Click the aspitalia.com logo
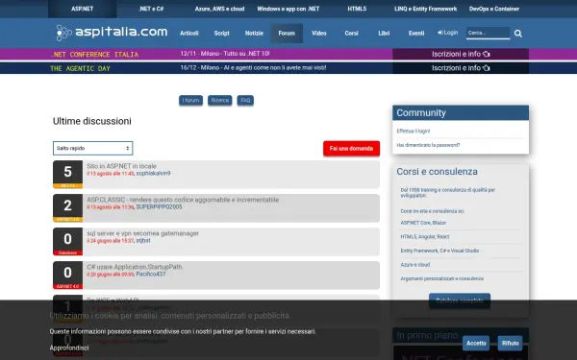 pyautogui.click(x=112, y=33)
